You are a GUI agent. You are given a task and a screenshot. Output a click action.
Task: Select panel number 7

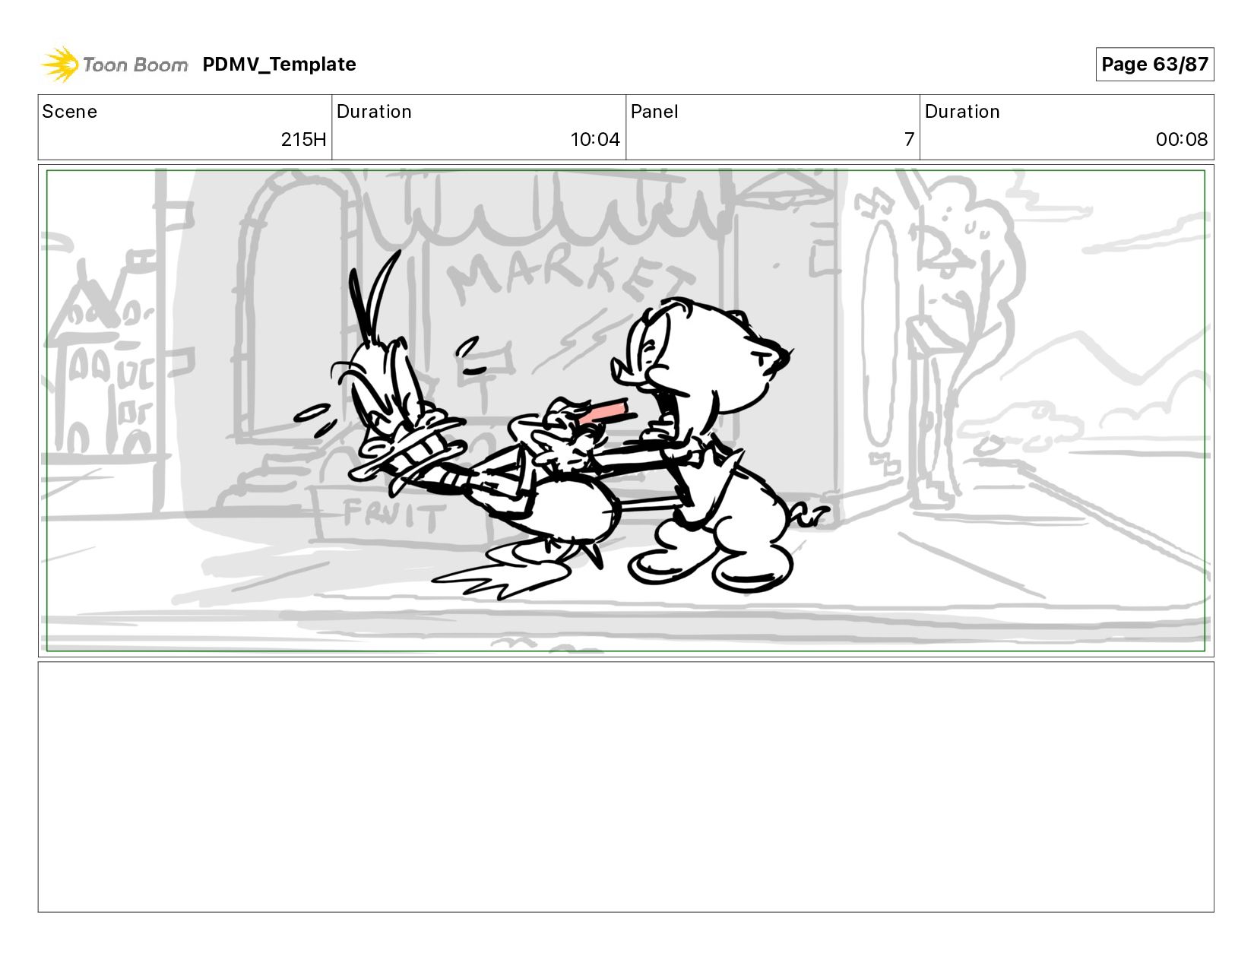pyautogui.click(x=909, y=140)
